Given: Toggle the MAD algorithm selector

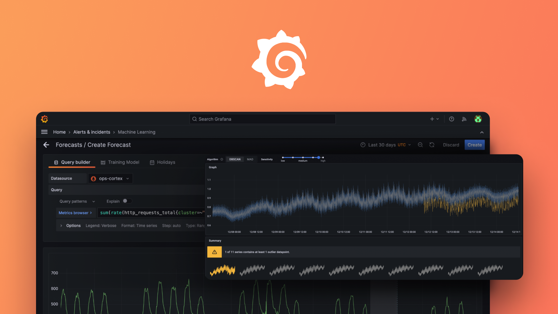Looking at the screenshot, I should click(250, 159).
